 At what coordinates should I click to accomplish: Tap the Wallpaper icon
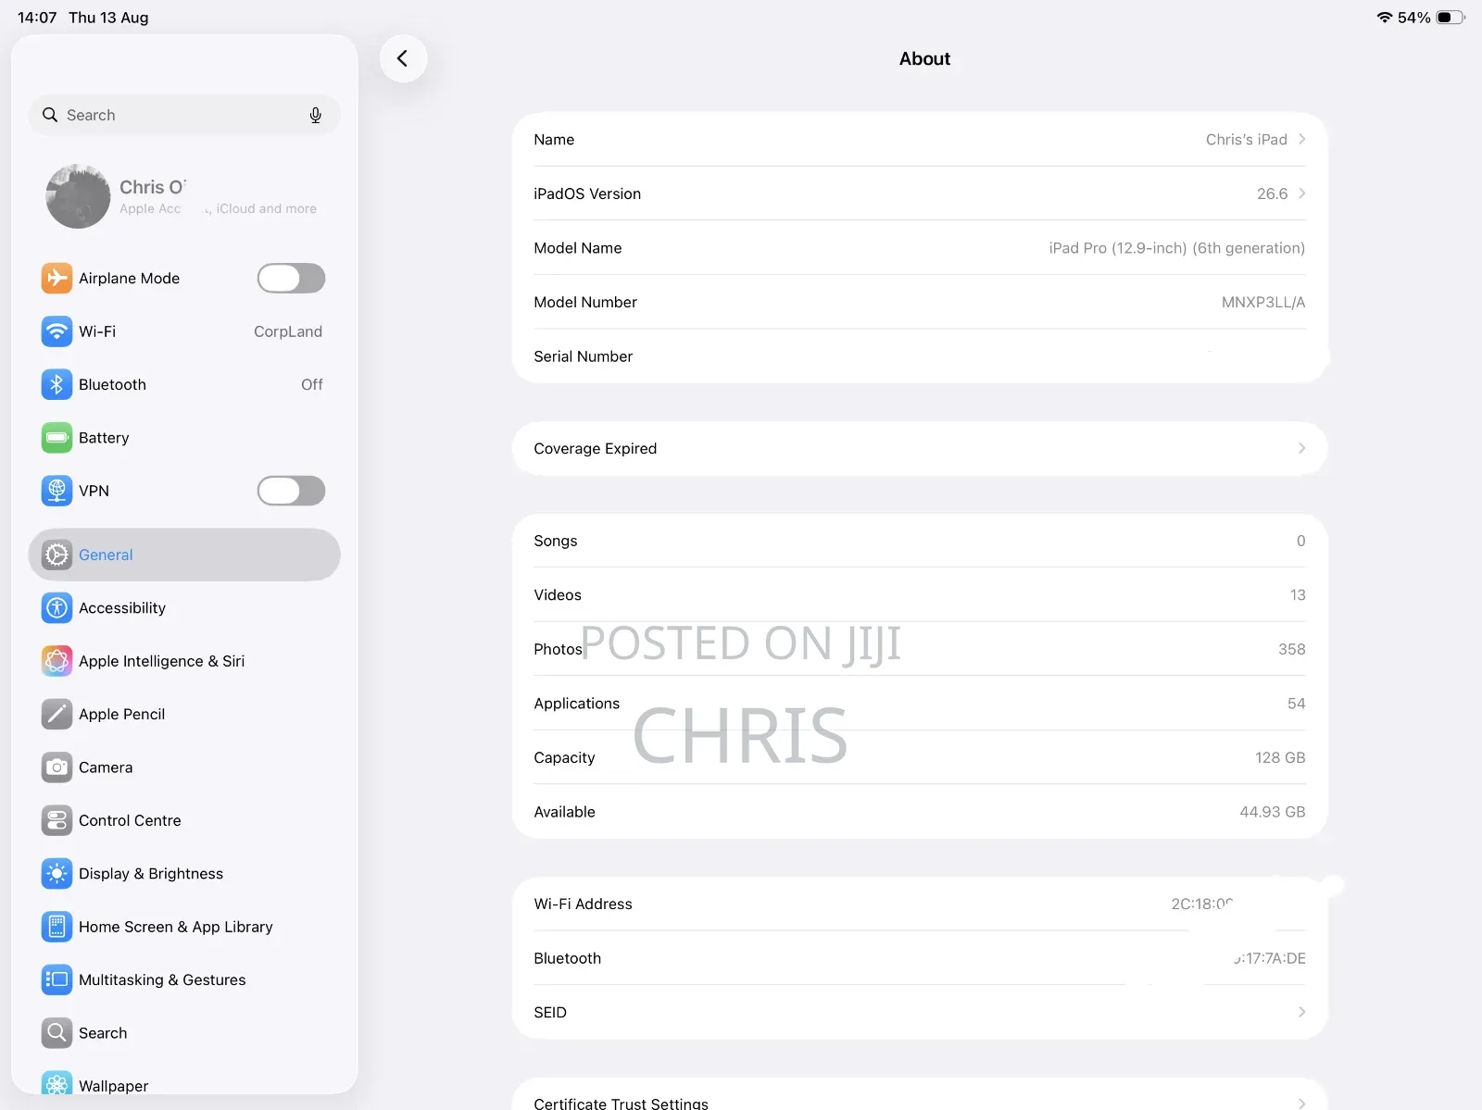57,1083
